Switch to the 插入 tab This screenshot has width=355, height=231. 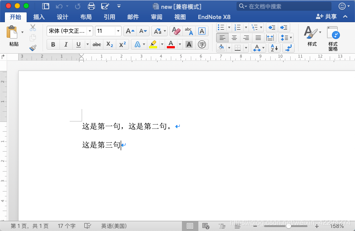[x=39, y=17]
